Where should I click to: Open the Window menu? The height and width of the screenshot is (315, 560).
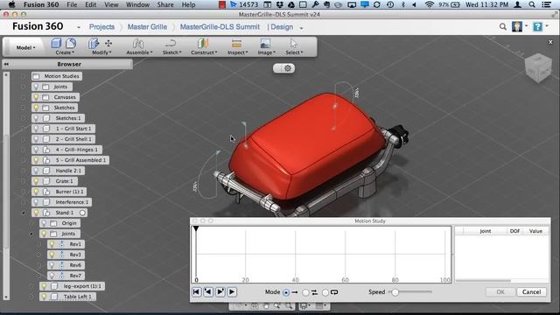click(137, 4)
